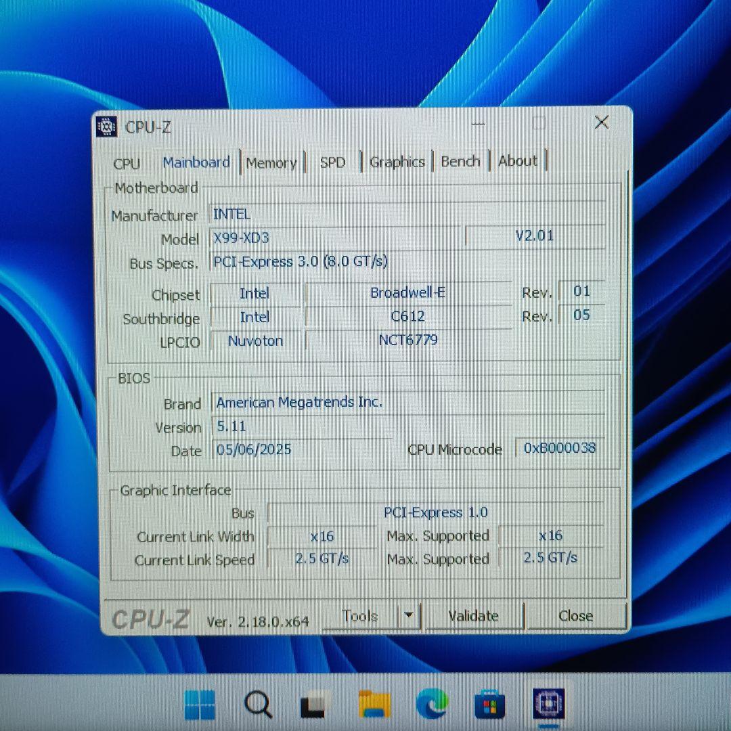Click the chipset name Broadwell-E
The height and width of the screenshot is (731, 731).
[x=408, y=292]
